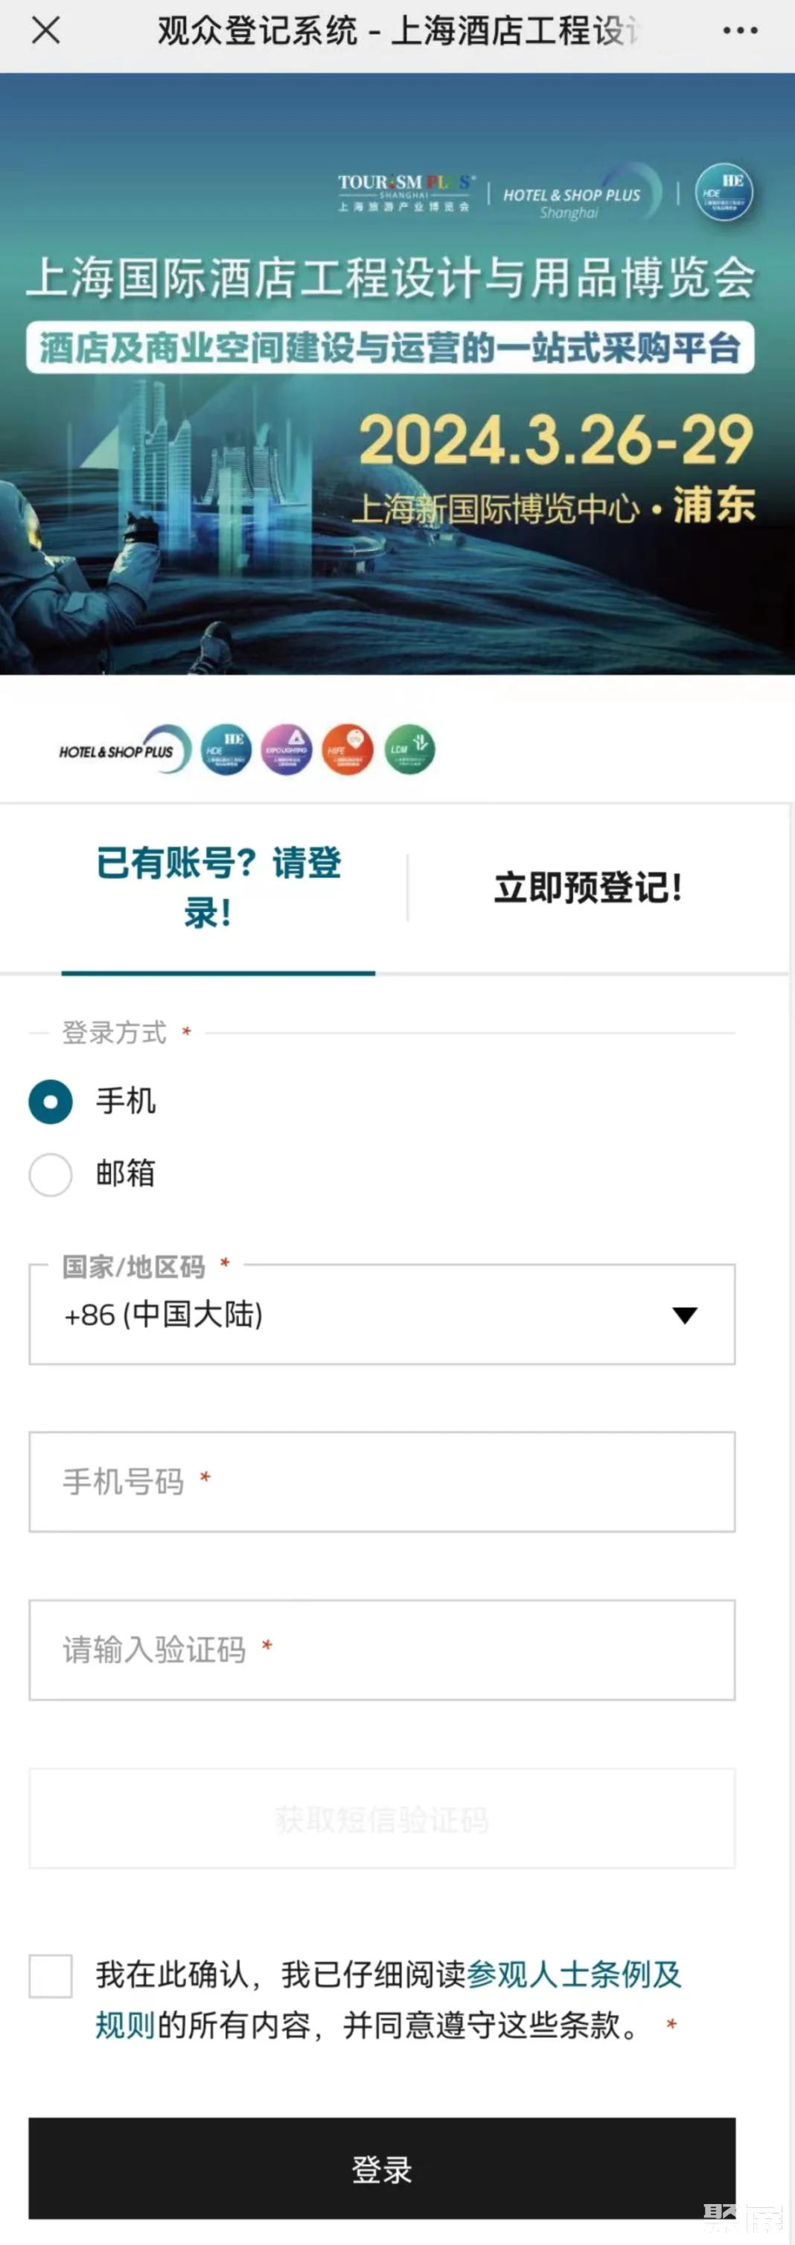Click the EXPO LIGHTING purple badge icon
This screenshot has height=2245, width=795.
coord(286,750)
